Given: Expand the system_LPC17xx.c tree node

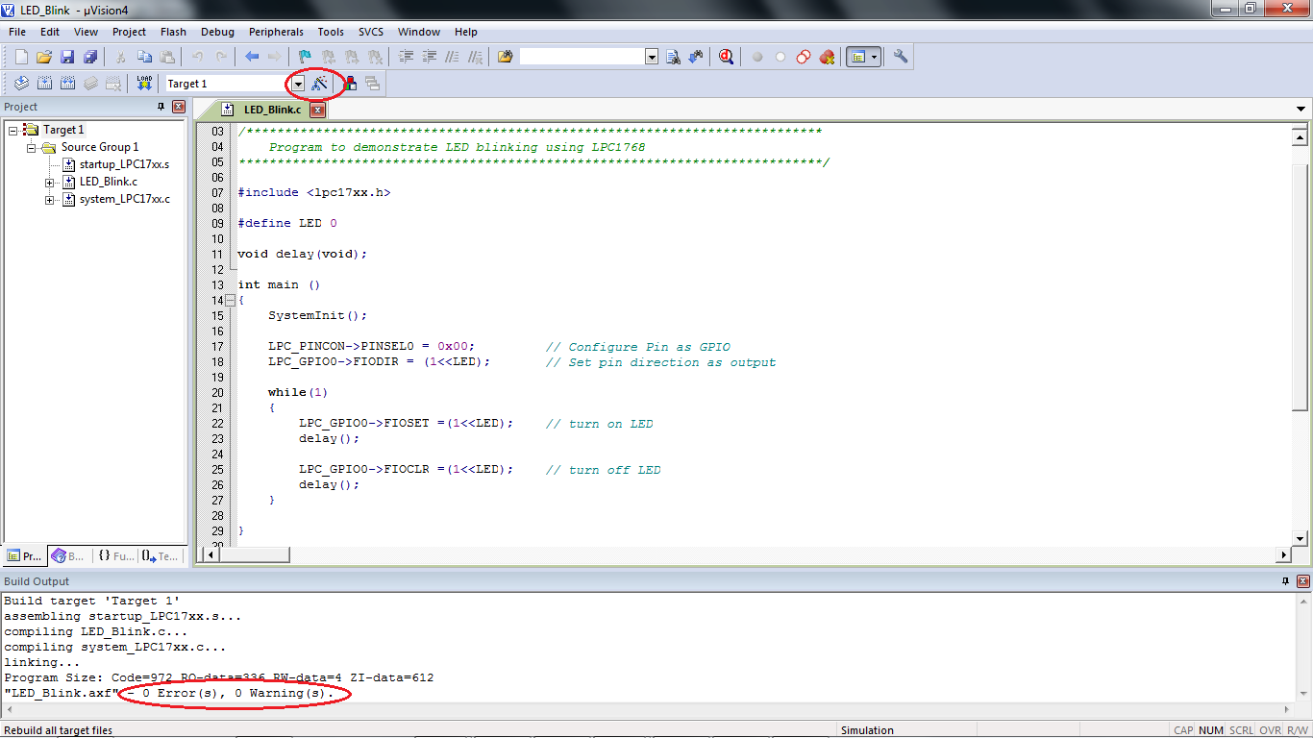Looking at the screenshot, I should coord(50,200).
